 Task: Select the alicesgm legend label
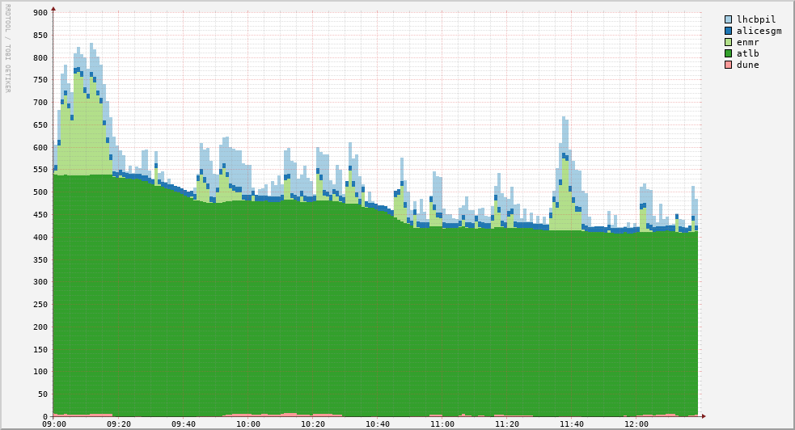coord(759,31)
